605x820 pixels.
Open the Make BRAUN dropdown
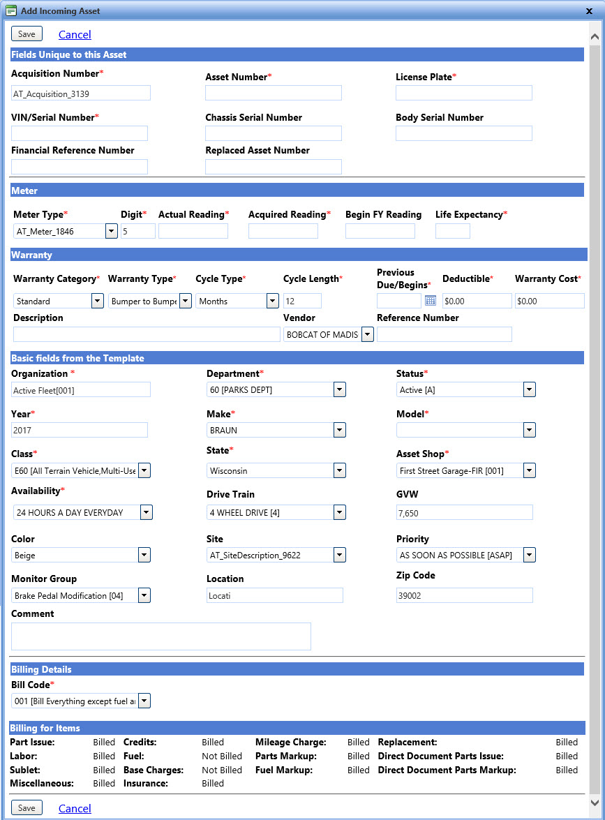tap(340, 430)
